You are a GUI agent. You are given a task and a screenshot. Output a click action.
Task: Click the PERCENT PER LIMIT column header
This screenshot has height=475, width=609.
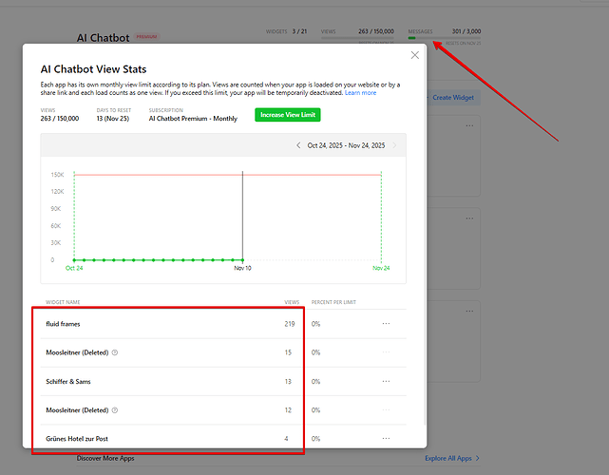pos(333,302)
